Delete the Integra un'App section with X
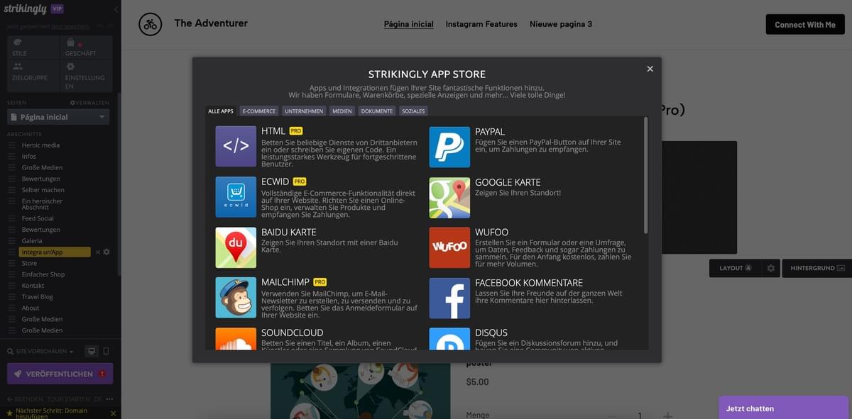Screen dimensions: 852x419 click(x=98, y=252)
